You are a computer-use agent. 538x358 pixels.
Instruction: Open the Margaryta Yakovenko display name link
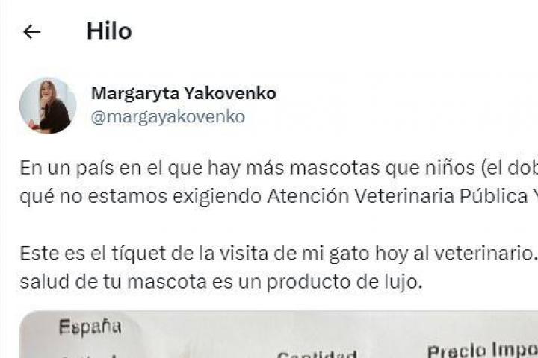(x=184, y=93)
